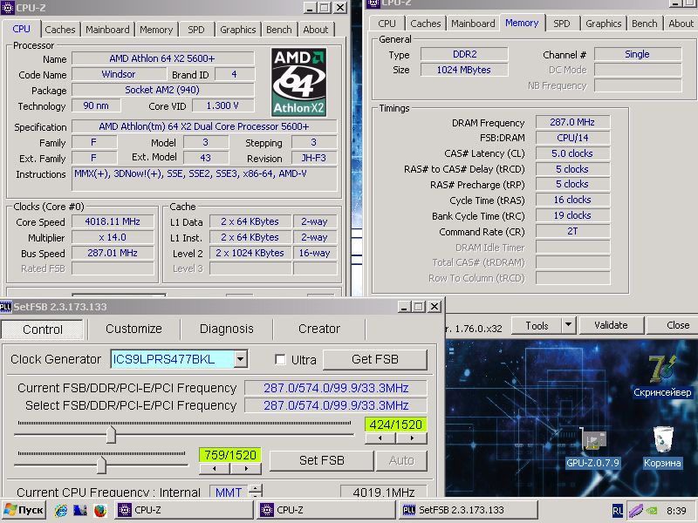Viewport: 698px width, 523px height.
Task: Switch to Memory tab in left CPU-Z
Action: 156,30
